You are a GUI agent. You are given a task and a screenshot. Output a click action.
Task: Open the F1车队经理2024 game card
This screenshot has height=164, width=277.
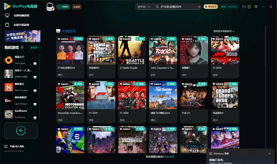(70, 57)
